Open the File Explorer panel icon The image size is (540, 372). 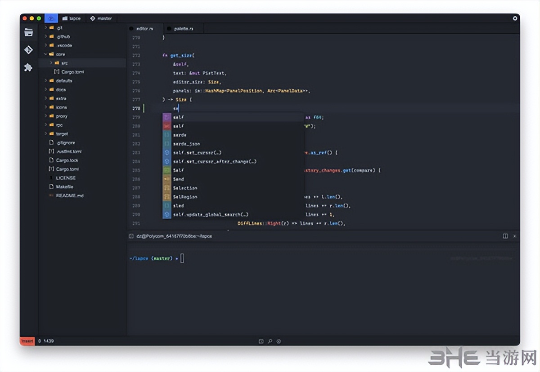pyautogui.click(x=28, y=32)
